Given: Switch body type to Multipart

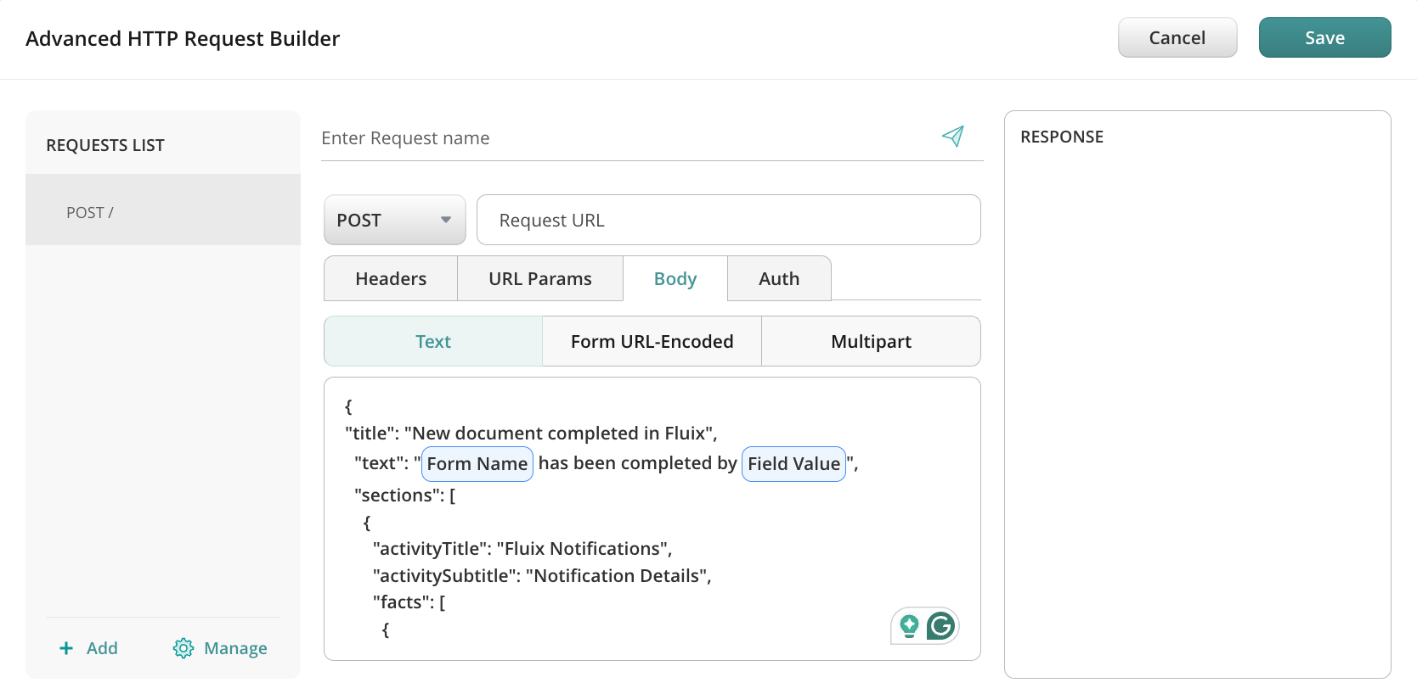Looking at the screenshot, I should [x=871, y=342].
